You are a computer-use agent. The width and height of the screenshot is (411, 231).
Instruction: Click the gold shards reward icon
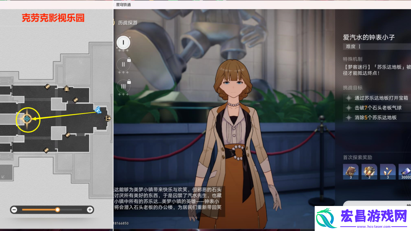388,172
